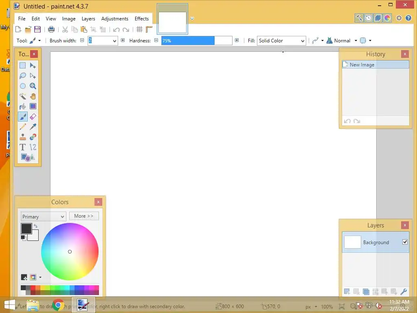The image size is (417, 313).
Task: Select the Gradient tool
Action: tap(33, 106)
